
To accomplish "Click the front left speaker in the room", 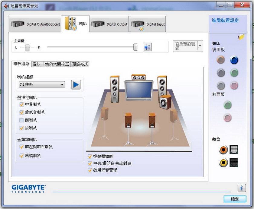I will tap(115, 89).
